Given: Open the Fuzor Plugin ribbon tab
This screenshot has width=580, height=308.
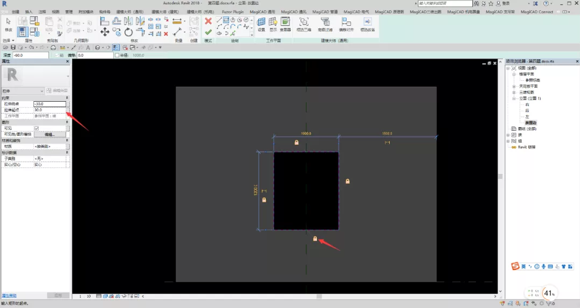Looking at the screenshot, I should click(x=233, y=12).
